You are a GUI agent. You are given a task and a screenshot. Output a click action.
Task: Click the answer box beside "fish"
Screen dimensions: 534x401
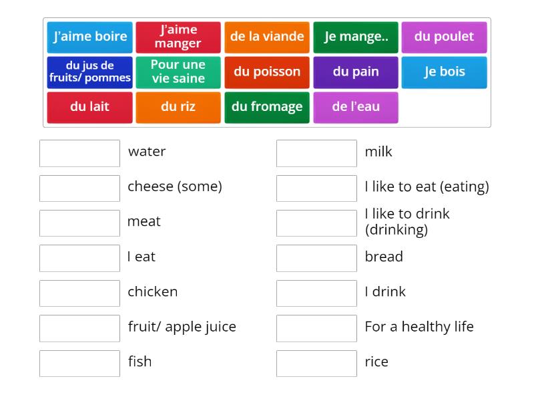(79, 363)
